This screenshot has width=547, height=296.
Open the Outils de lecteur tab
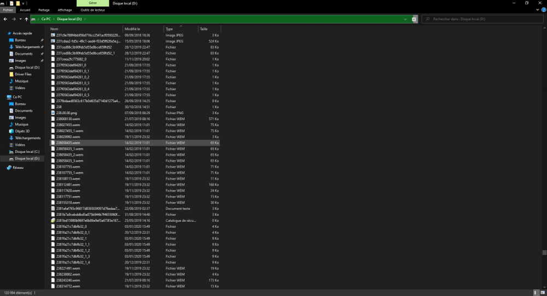[x=91, y=10]
